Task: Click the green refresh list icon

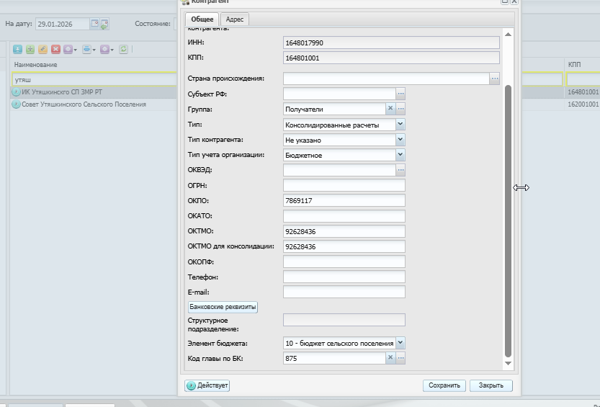Action: (x=123, y=50)
